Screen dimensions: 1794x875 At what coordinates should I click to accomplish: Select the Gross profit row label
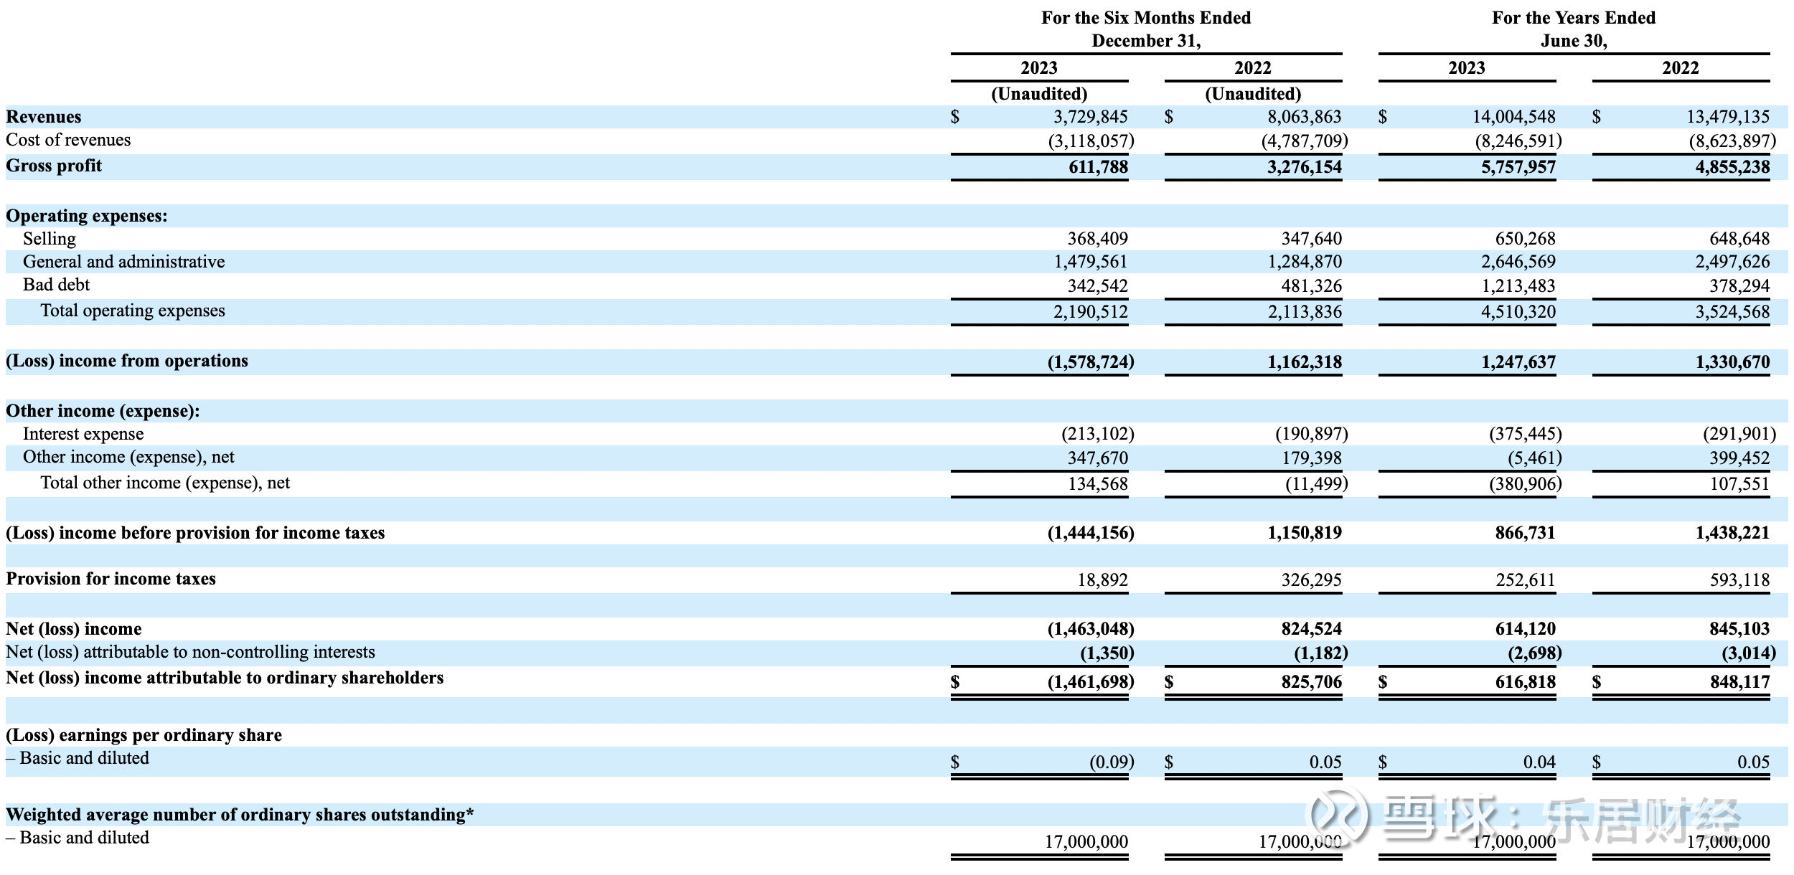(54, 166)
